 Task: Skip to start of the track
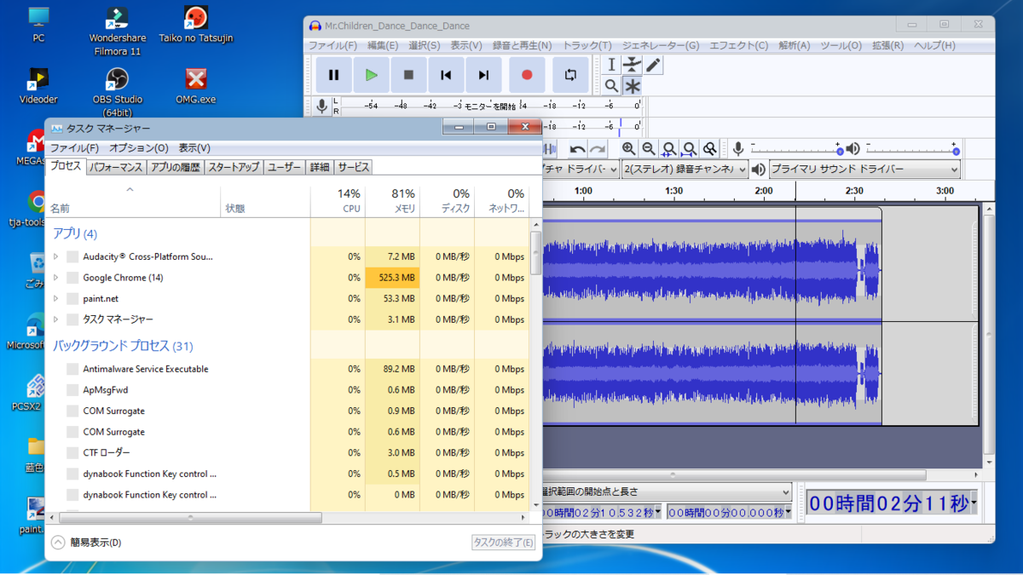click(446, 75)
